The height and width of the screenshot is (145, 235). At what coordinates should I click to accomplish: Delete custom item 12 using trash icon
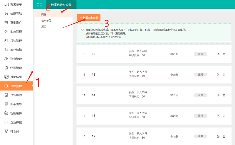click(224, 54)
